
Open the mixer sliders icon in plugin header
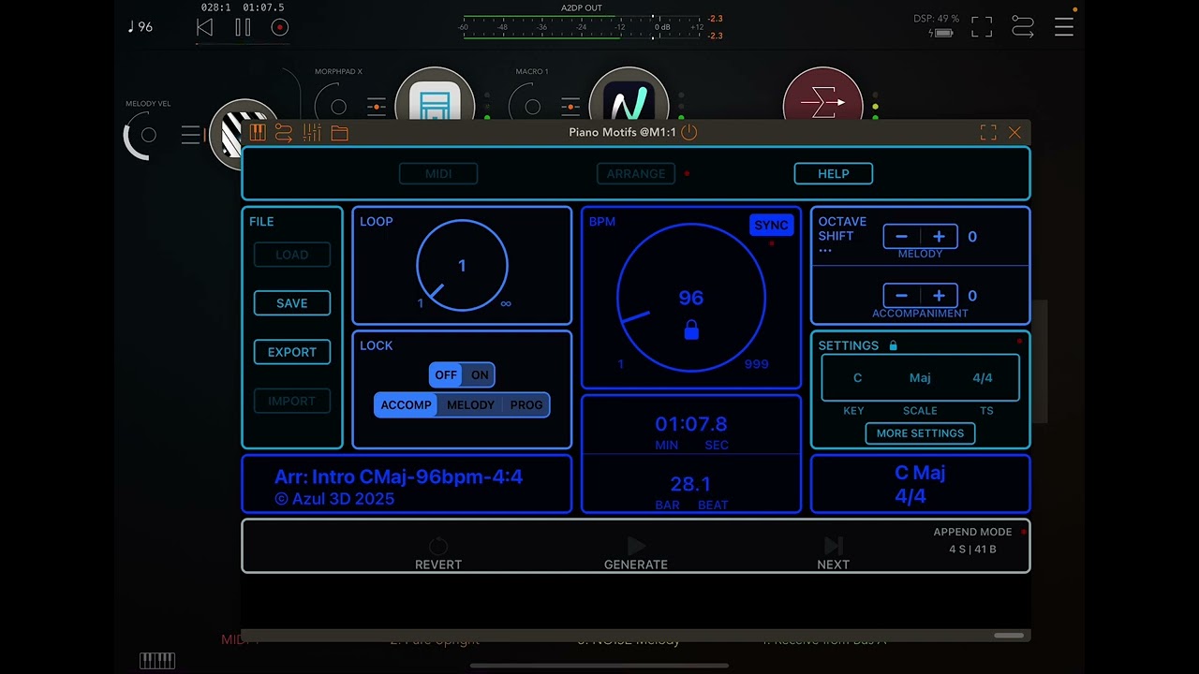(x=312, y=133)
